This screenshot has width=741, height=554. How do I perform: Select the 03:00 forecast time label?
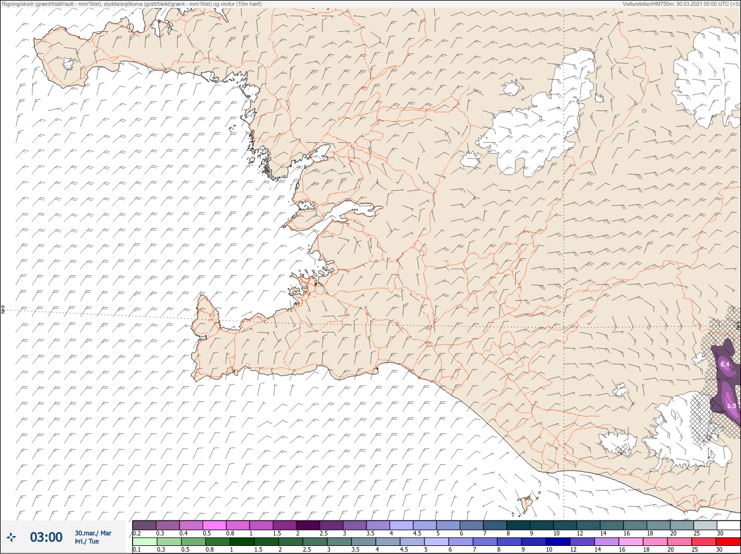(46, 537)
